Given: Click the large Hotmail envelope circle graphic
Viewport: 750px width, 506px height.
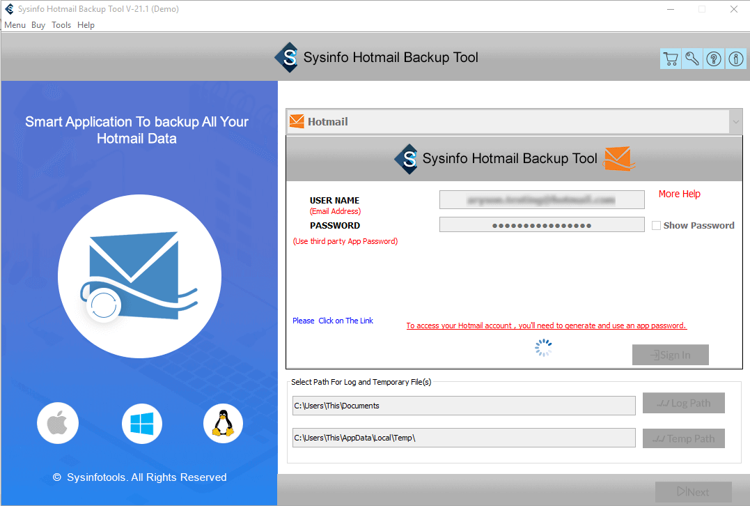Looking at the screenshot, I should pos(139,276).
